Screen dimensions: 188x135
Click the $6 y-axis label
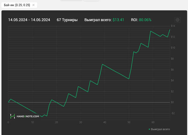(172, 70)
